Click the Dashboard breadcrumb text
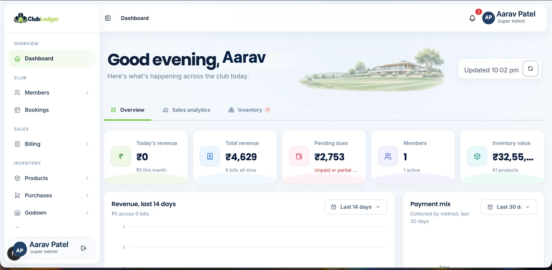Viewport: 552px width, 270px height. tap(135, 18)
